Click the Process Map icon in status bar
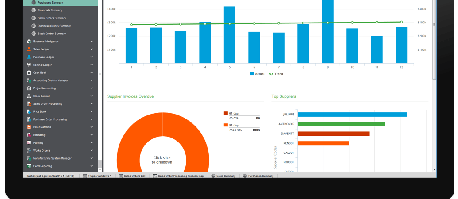This screenshot has height=199, width=458. (155, 176)
